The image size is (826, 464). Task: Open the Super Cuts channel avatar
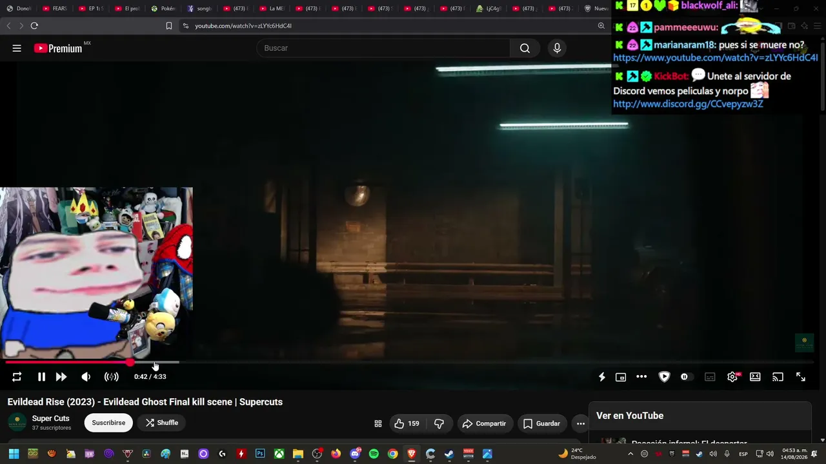[17, 423]
